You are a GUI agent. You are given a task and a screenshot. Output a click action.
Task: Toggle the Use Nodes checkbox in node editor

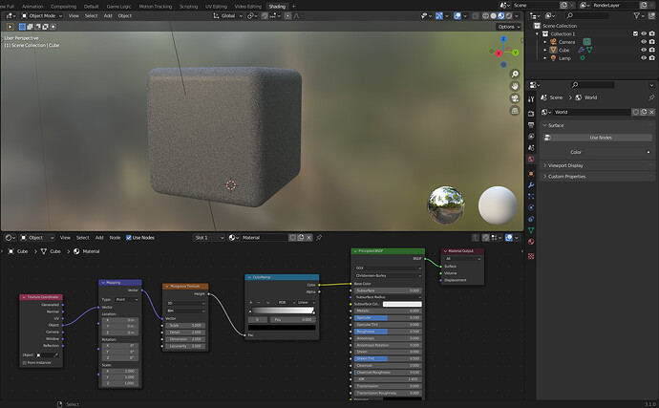click(129, 238)
